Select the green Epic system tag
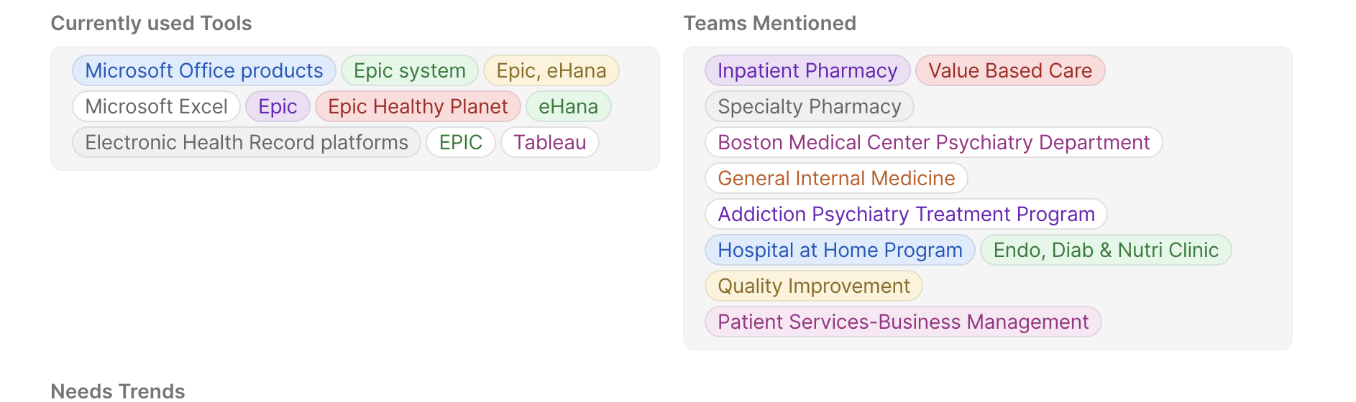The width and height of the screenshot is (1356, 402). [x=410, y=70]
